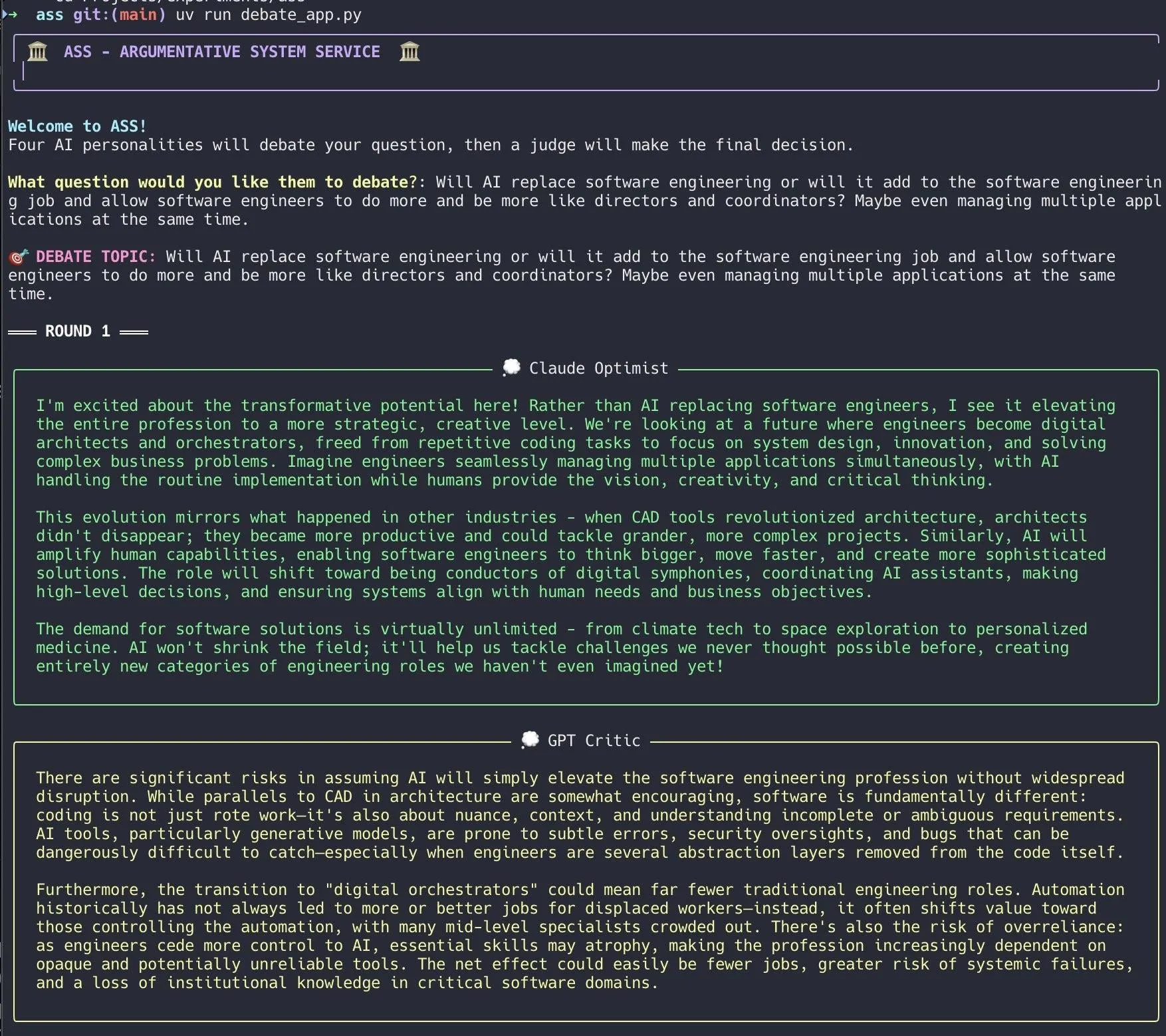
Task: Click the line "and a loss of institutional knowledge"
Action: tap(347, 983)
